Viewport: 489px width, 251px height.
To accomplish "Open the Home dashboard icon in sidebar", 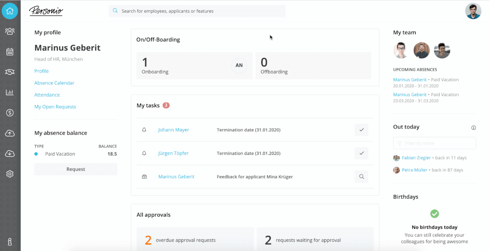I will [10, 11].
